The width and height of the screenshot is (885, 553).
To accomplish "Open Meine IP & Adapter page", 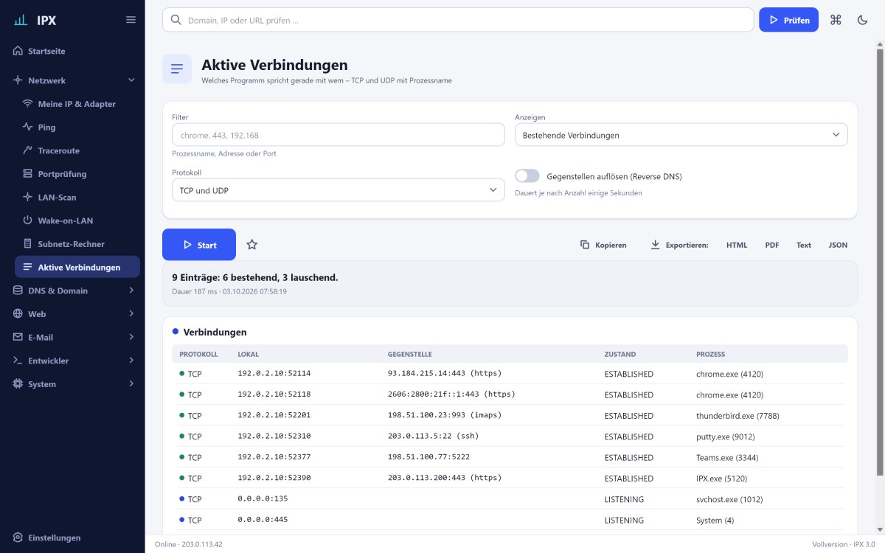I will click(77, 104).
